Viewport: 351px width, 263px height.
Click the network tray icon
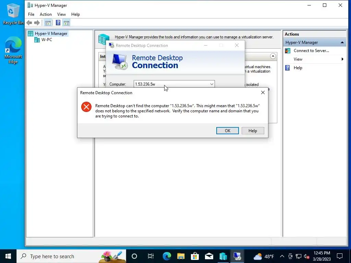(299, 256)
